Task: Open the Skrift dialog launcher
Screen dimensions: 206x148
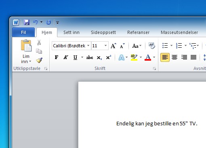Action: click(154, 69)
